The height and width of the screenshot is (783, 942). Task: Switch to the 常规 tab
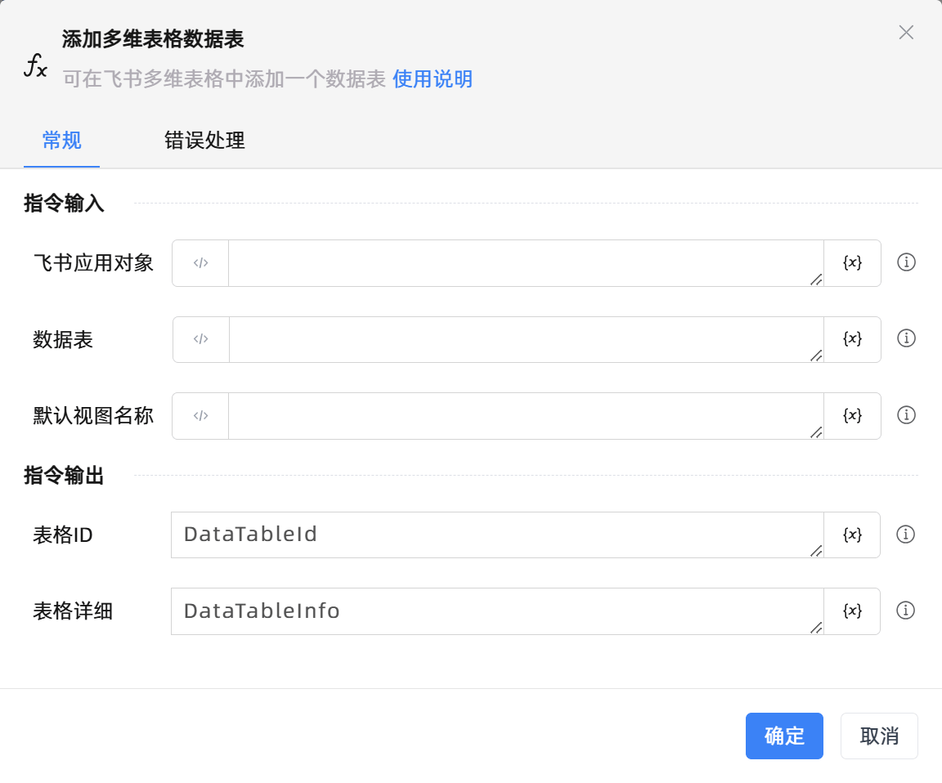[61, 141]
